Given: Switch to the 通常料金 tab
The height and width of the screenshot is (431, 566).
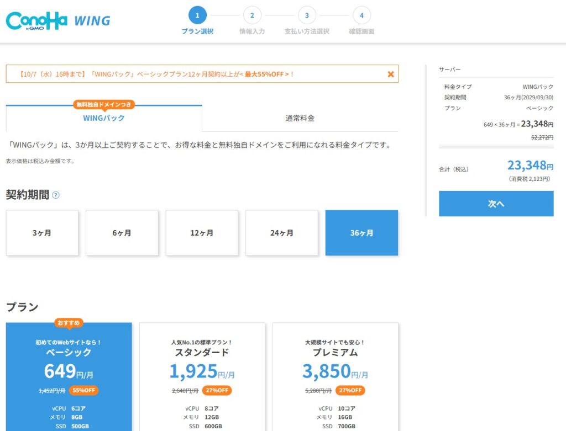Looking at the screenshot, I should coord(300,118).
